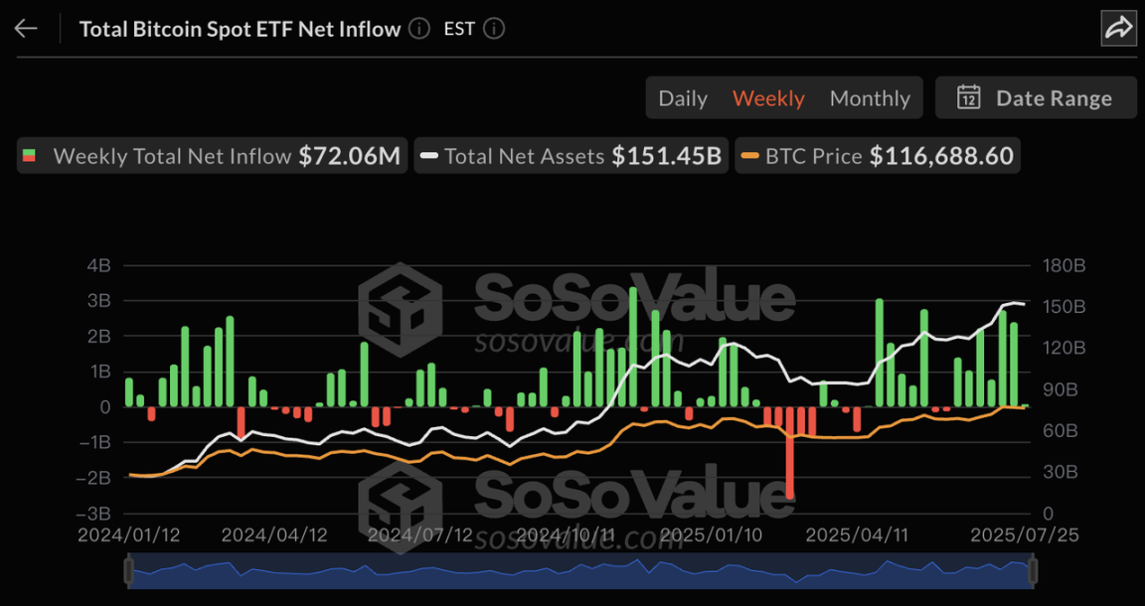
Task: Go back using the left arrow
Action: tap(26, 29)
